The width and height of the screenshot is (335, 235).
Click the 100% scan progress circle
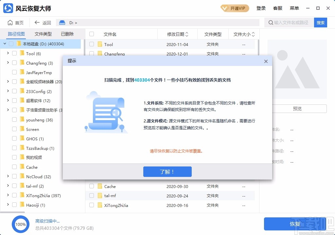pyautogui.click(x=20, y=224)
